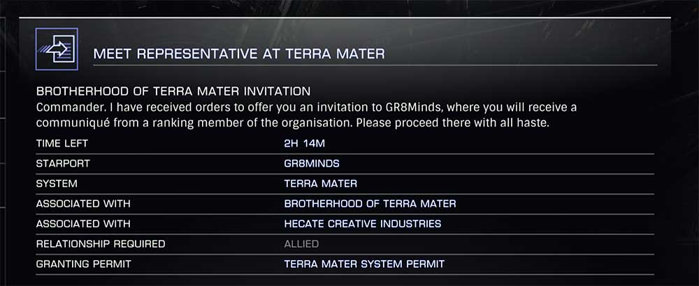699x286 pixels.
Task: Select the greyed Allied relationship value
Action: tap(301, 243)
